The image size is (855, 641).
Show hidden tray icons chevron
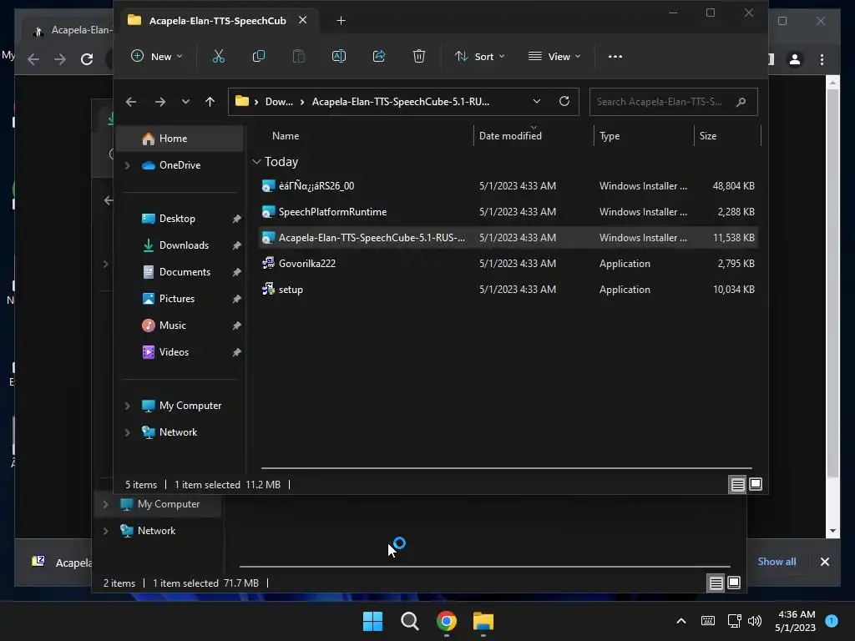point(681,621)
